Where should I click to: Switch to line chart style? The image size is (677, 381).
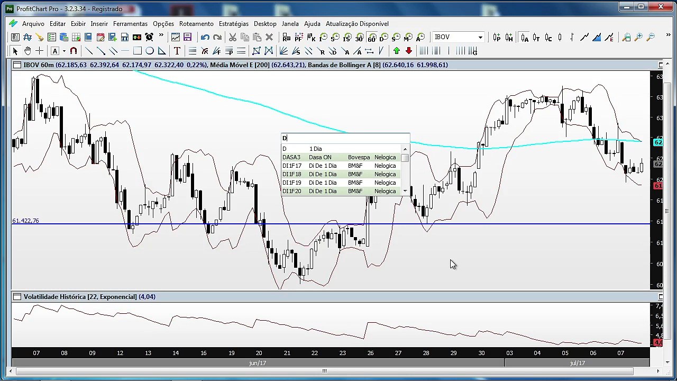pos(584,37)
